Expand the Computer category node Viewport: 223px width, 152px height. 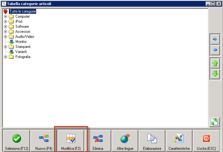click(5, 16)
